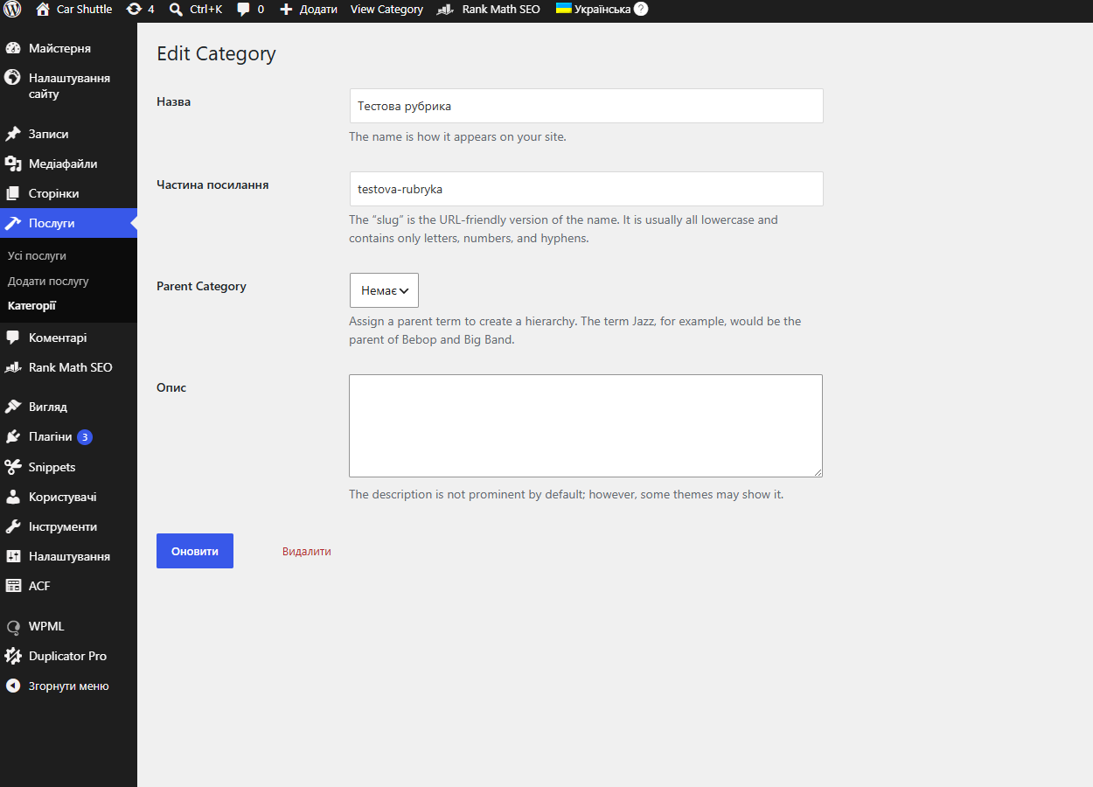Click into the Опис description textarea
Image resolution: width=1093 pixels, height=787 pixels.
pyautogui.click(x=586, y=426)
